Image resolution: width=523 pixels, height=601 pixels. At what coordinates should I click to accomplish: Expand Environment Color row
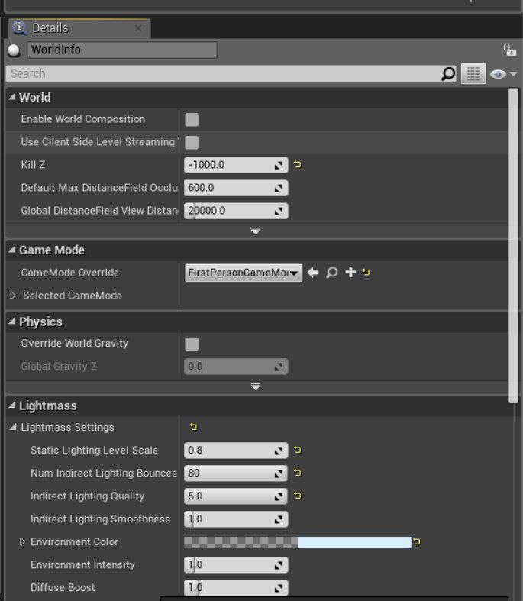point(22,542)
